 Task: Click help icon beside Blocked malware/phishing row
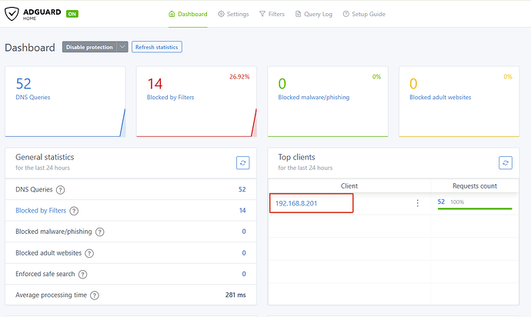coord(99,232)
